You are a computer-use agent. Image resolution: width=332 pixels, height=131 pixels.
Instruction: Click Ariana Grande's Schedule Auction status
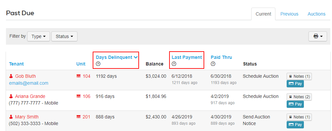coord(261,97)
